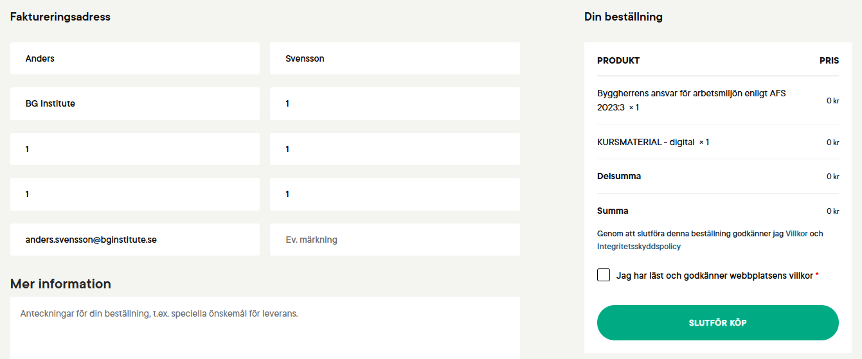Click the last name field containing Svensson
This screenshot has width=862, height=359.
[x=395, y=58]
